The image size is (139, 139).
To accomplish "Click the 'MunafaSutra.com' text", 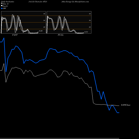I will coord(82,2).
